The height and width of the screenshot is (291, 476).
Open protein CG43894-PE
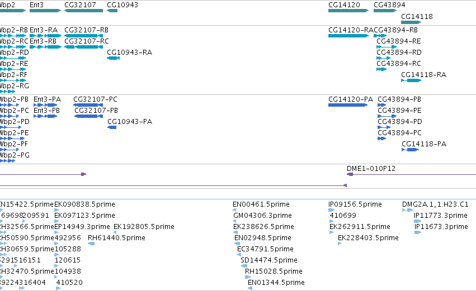click(x=387, y=116)
